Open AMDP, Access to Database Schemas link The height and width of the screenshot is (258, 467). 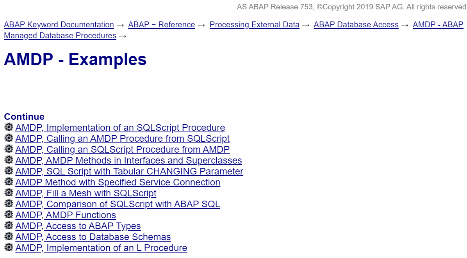click(x=93, y=237)
